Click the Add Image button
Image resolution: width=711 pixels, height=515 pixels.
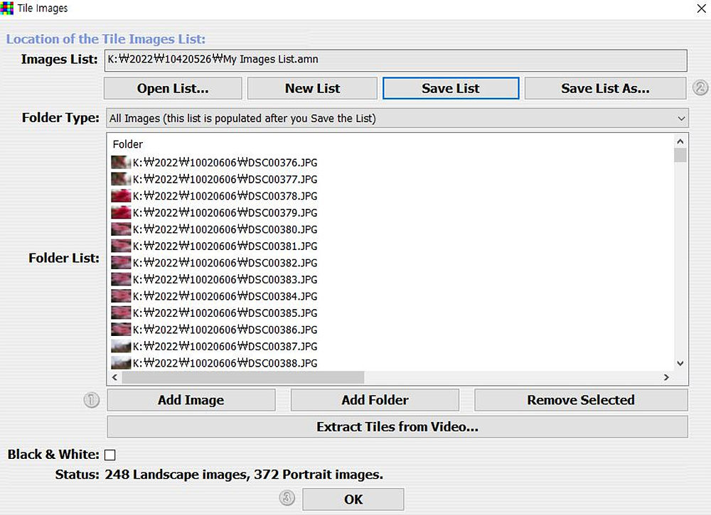click(x=191, y=400)
